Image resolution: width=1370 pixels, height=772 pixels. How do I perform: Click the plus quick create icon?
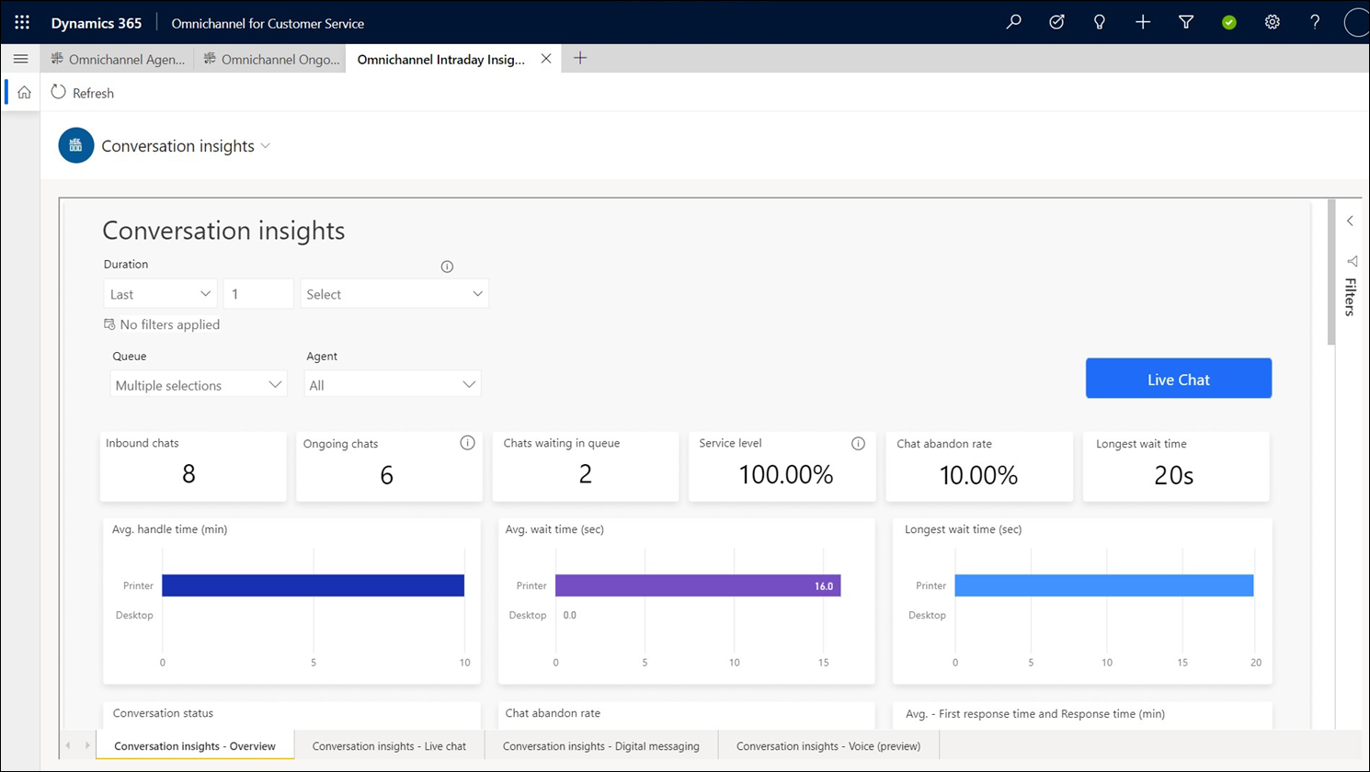coord(1143,22)
